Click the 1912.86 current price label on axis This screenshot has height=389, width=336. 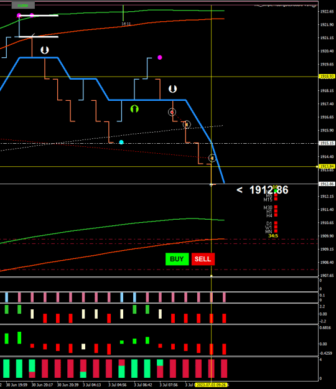tap(327, 184)
